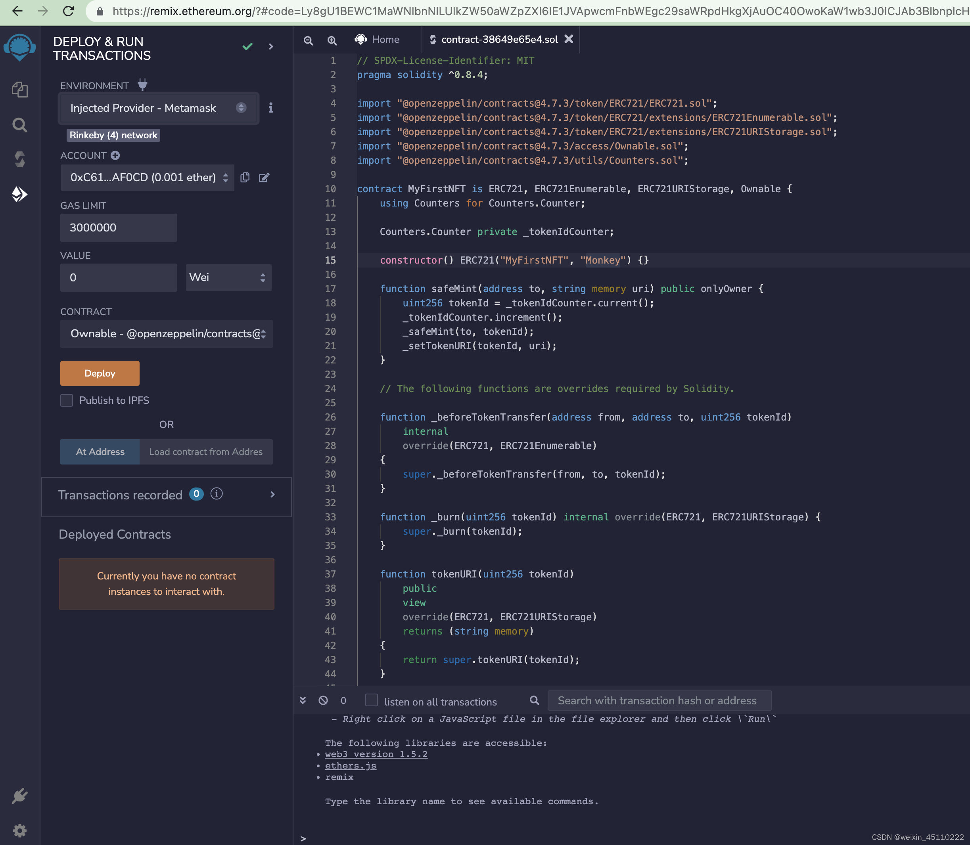Copy the account address to clipboard
970x845 pixels.
click(x=245, y=177)
